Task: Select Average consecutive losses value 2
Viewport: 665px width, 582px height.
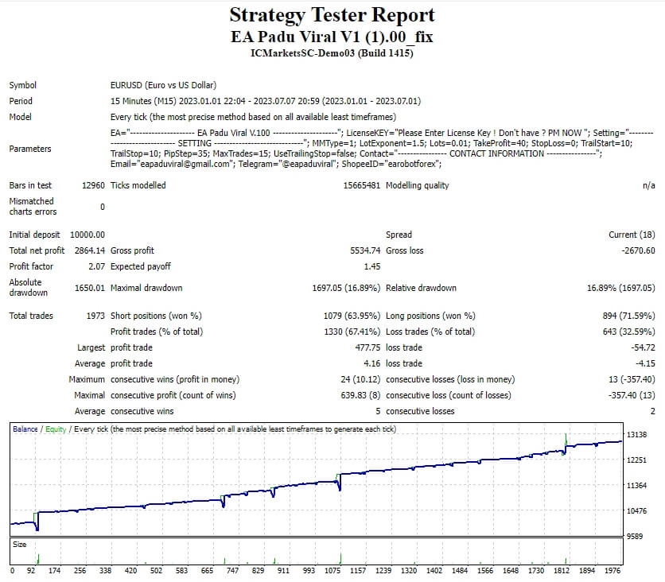Action: (653, 411)
